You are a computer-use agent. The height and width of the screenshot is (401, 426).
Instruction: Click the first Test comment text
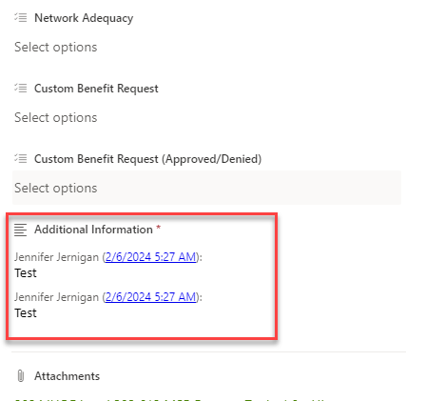[x=26, y=273]
